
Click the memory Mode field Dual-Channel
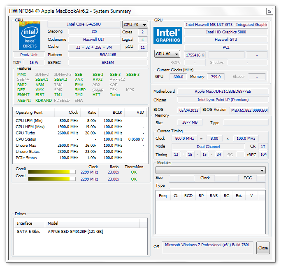point(208,146)
